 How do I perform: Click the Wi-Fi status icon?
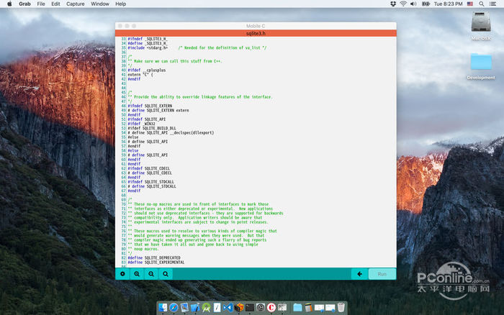403,4
